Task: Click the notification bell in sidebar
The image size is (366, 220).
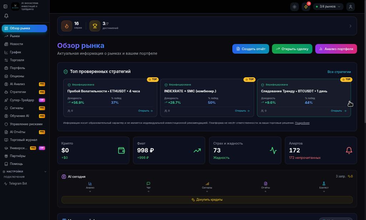Action: (x=6, y=16)
